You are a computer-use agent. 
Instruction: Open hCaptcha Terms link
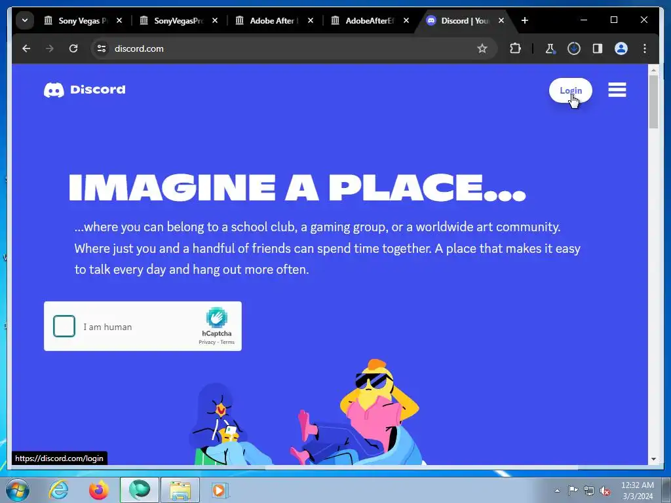(227, 342)
